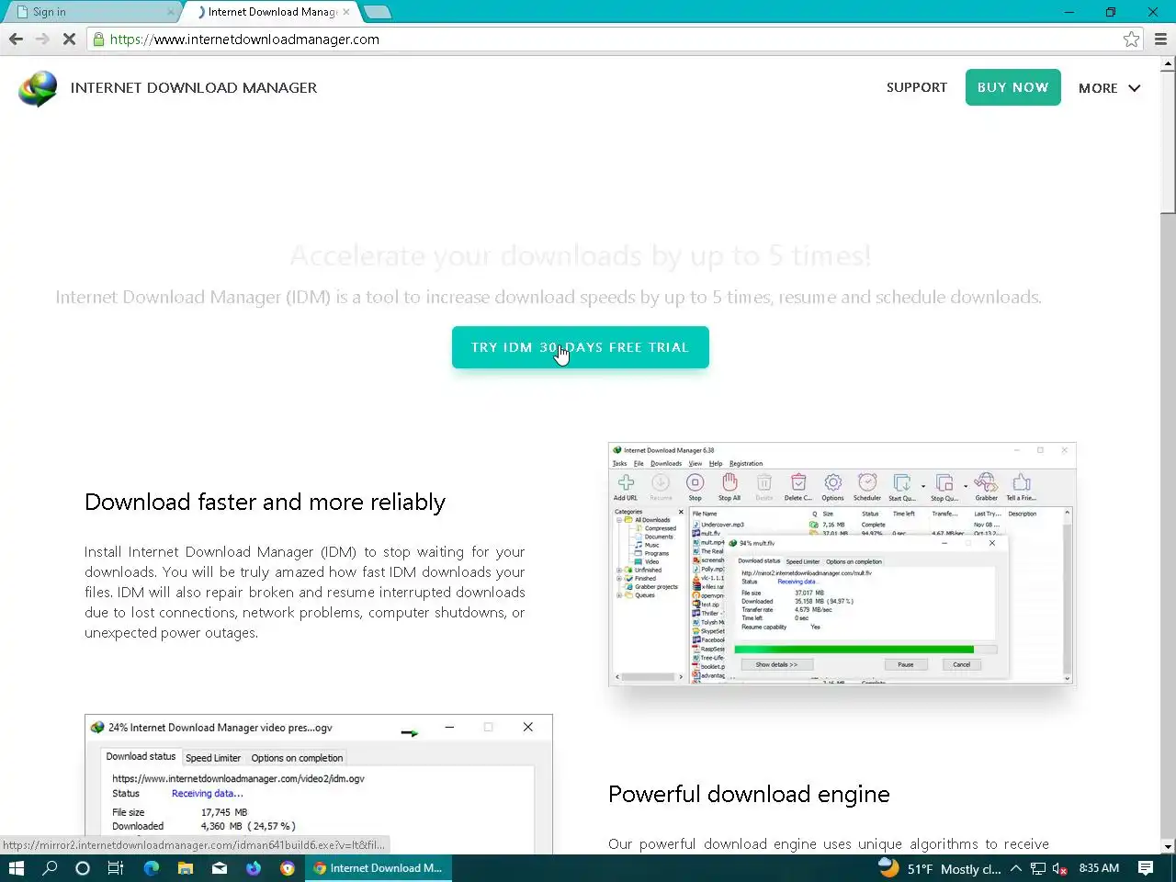Click the vertical scrollbar thumb

coord(1168,143)
